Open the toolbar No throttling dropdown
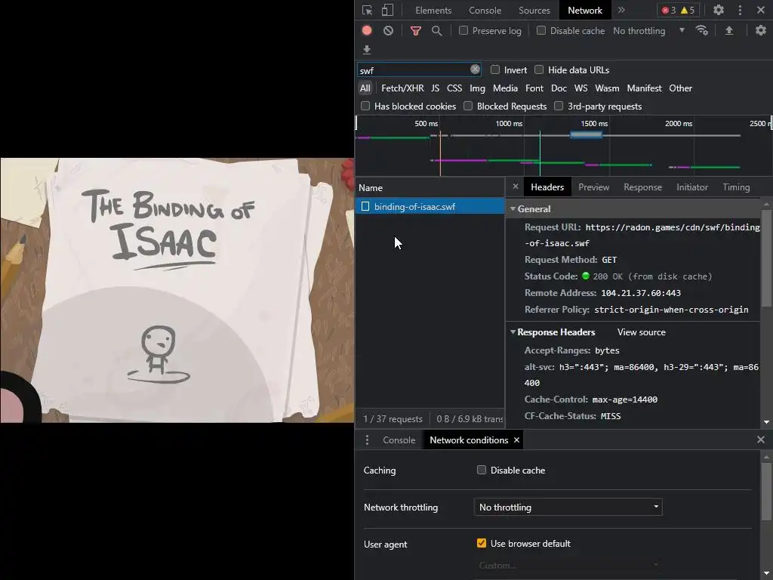 click(649, 30)
